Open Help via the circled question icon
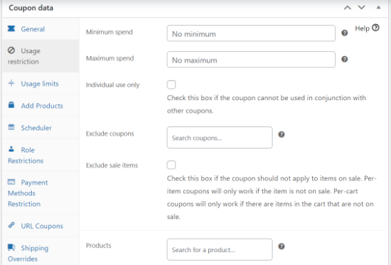The width and height of the screenshot is (391, 265). click(375, 28)
